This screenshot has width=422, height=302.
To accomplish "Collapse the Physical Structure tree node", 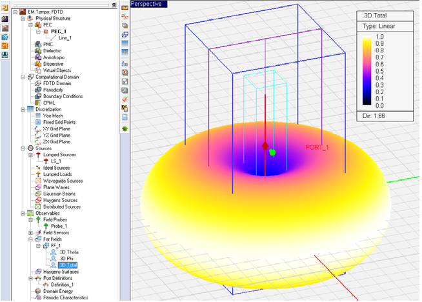I will coord(22,18).
